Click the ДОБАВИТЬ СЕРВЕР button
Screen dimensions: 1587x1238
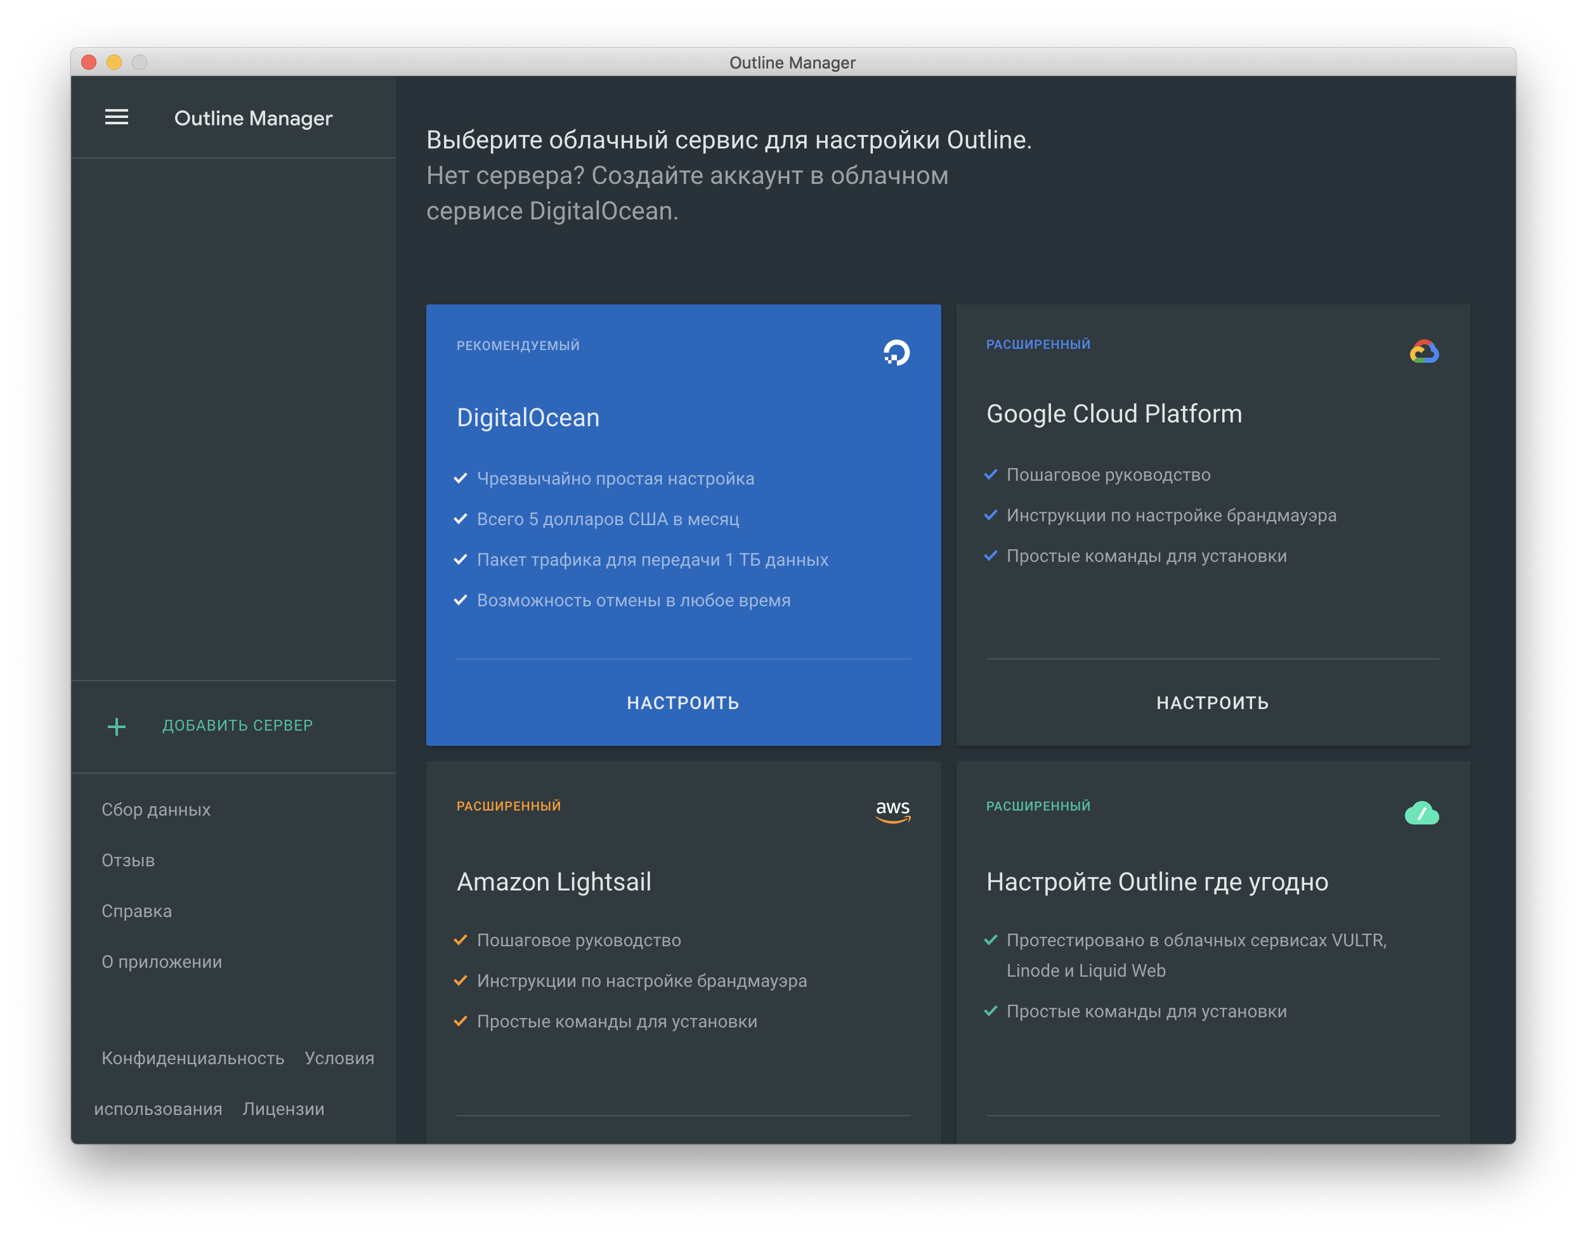click(238, 726)
